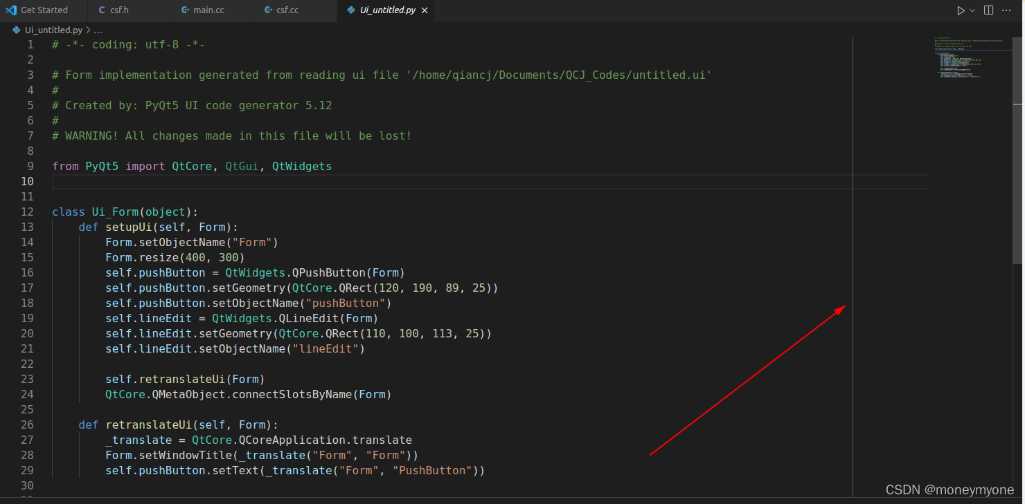Click the 'setupUi' method name
The image size is (1025, 504).
tap(129, 227)
